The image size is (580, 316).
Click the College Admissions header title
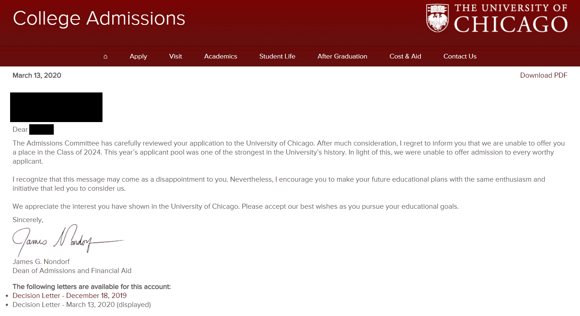[99, 18]
